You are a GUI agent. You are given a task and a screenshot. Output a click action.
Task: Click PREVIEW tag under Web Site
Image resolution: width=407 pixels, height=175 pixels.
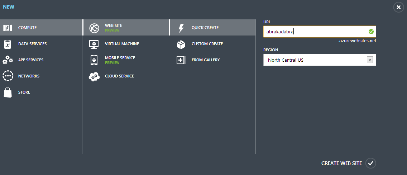tap(112, 30)
